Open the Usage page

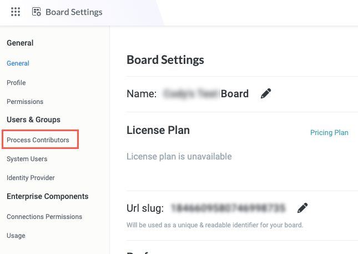coord(16,236)
